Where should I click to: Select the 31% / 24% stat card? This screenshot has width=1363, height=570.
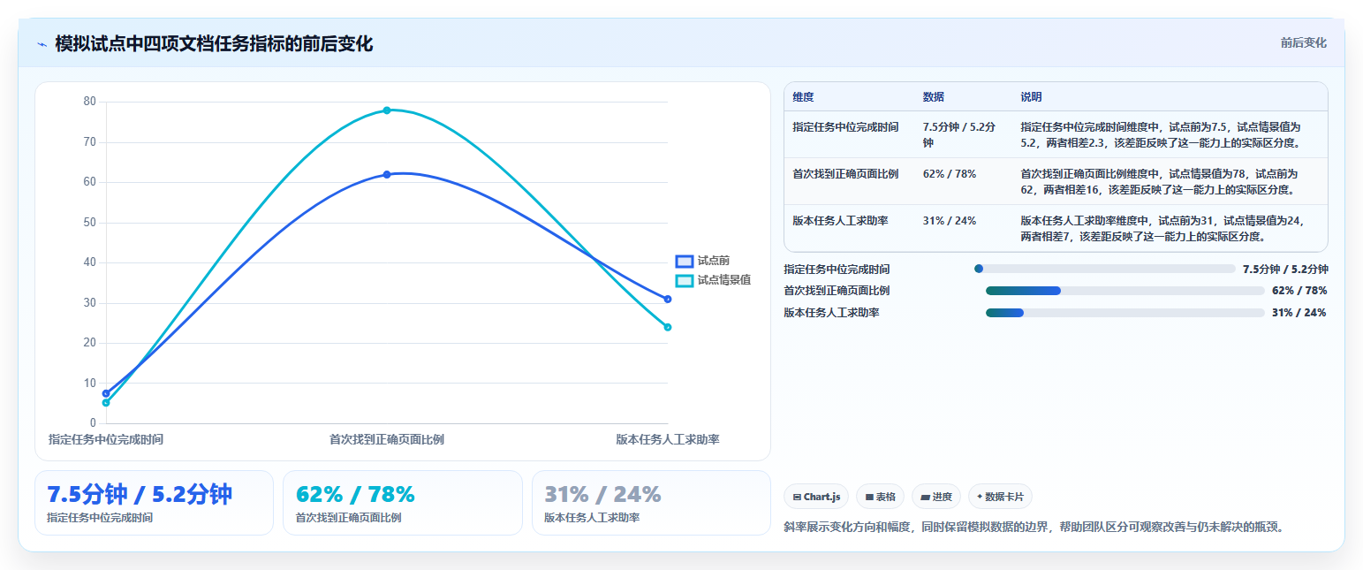click(x=651, y=503)
